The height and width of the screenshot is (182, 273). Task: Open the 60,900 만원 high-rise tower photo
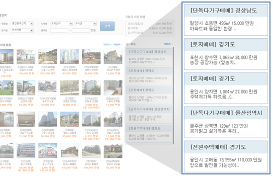tap(48, 119)
